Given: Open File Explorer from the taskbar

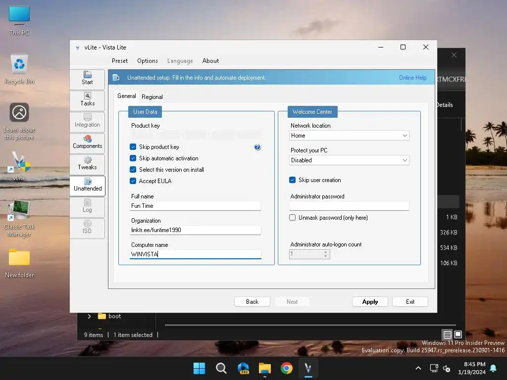Looking at the screenshot, I should [265, 368].
